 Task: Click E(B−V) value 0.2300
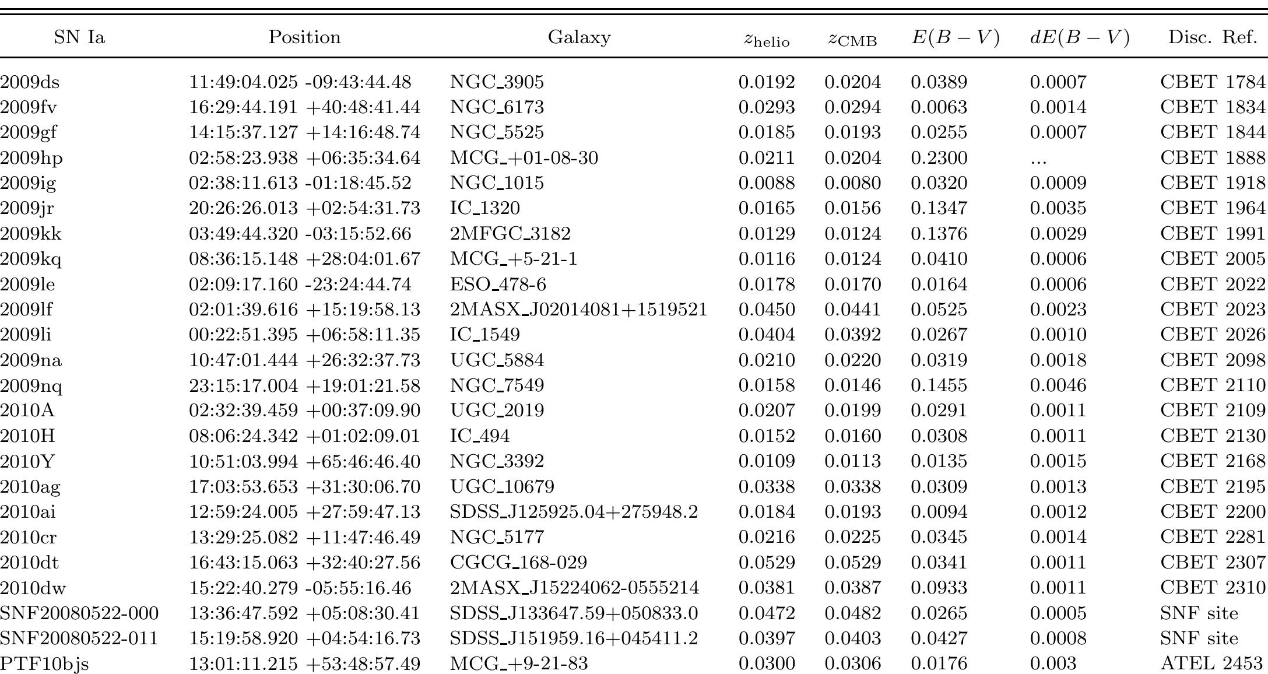[x=939, y=158]
